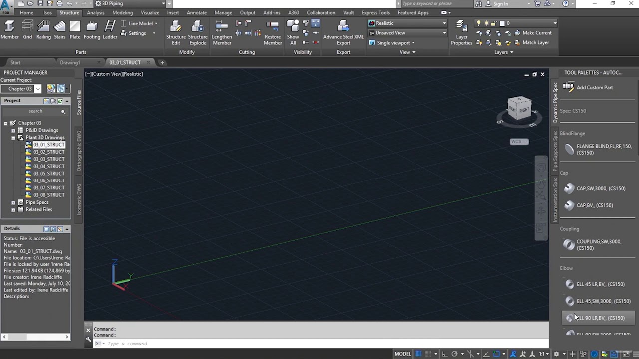Select the Plate tool
This screenshot has width=639, height=359.
click(x=75, y=30)
